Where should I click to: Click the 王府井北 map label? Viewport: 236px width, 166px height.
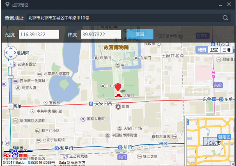170,56
